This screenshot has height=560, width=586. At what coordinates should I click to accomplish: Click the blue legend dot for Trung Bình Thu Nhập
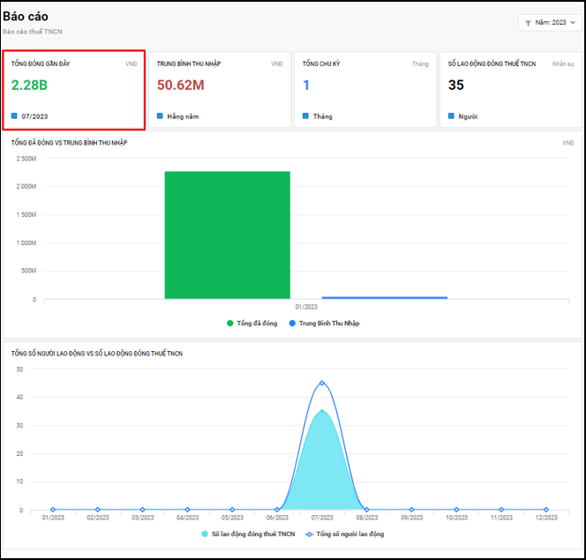pos(292,324)
